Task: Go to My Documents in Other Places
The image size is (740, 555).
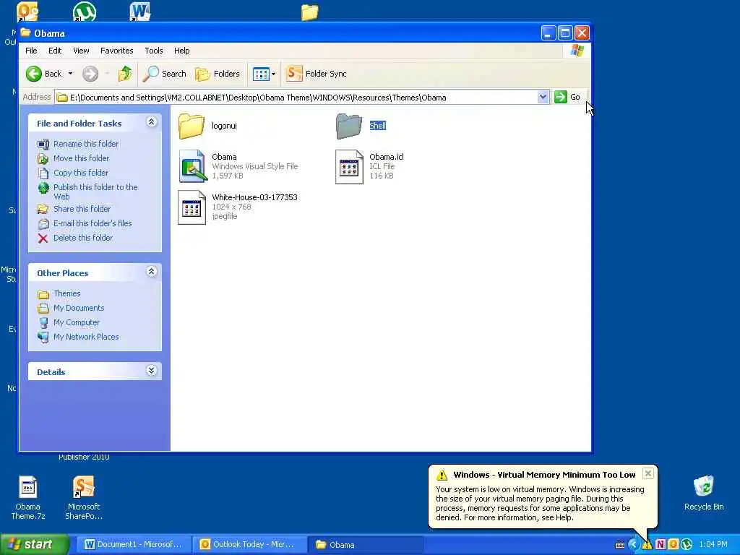Action: tap(79, 308)
